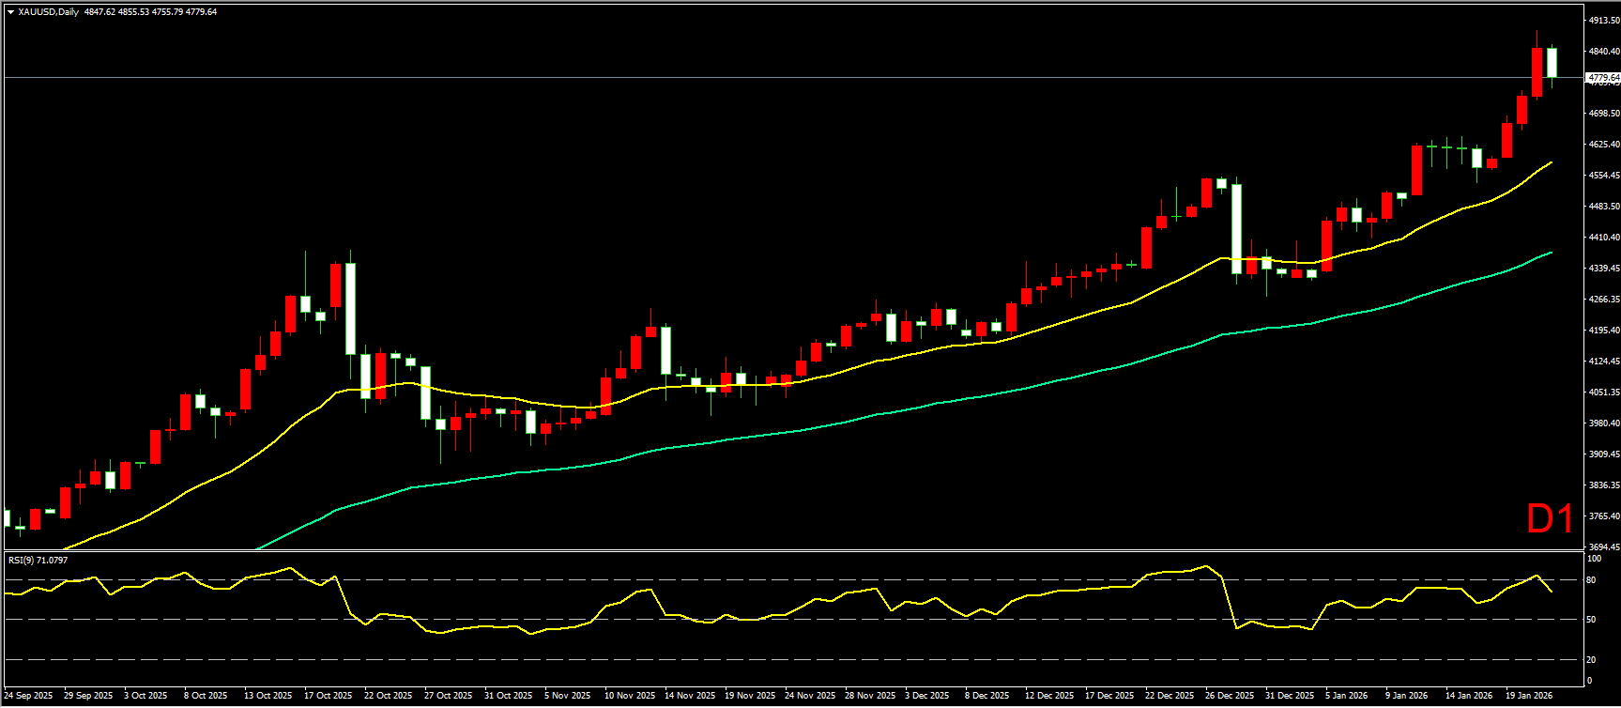Screen dimensions: 1621x708
Task: Click the RSI scale label 50
Action: (1591, 620)
